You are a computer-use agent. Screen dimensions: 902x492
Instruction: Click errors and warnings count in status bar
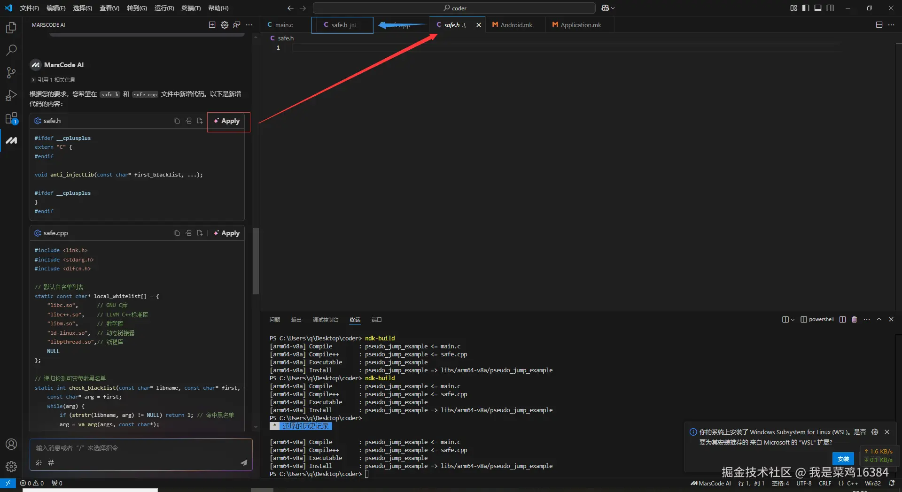tap(32, 483)
